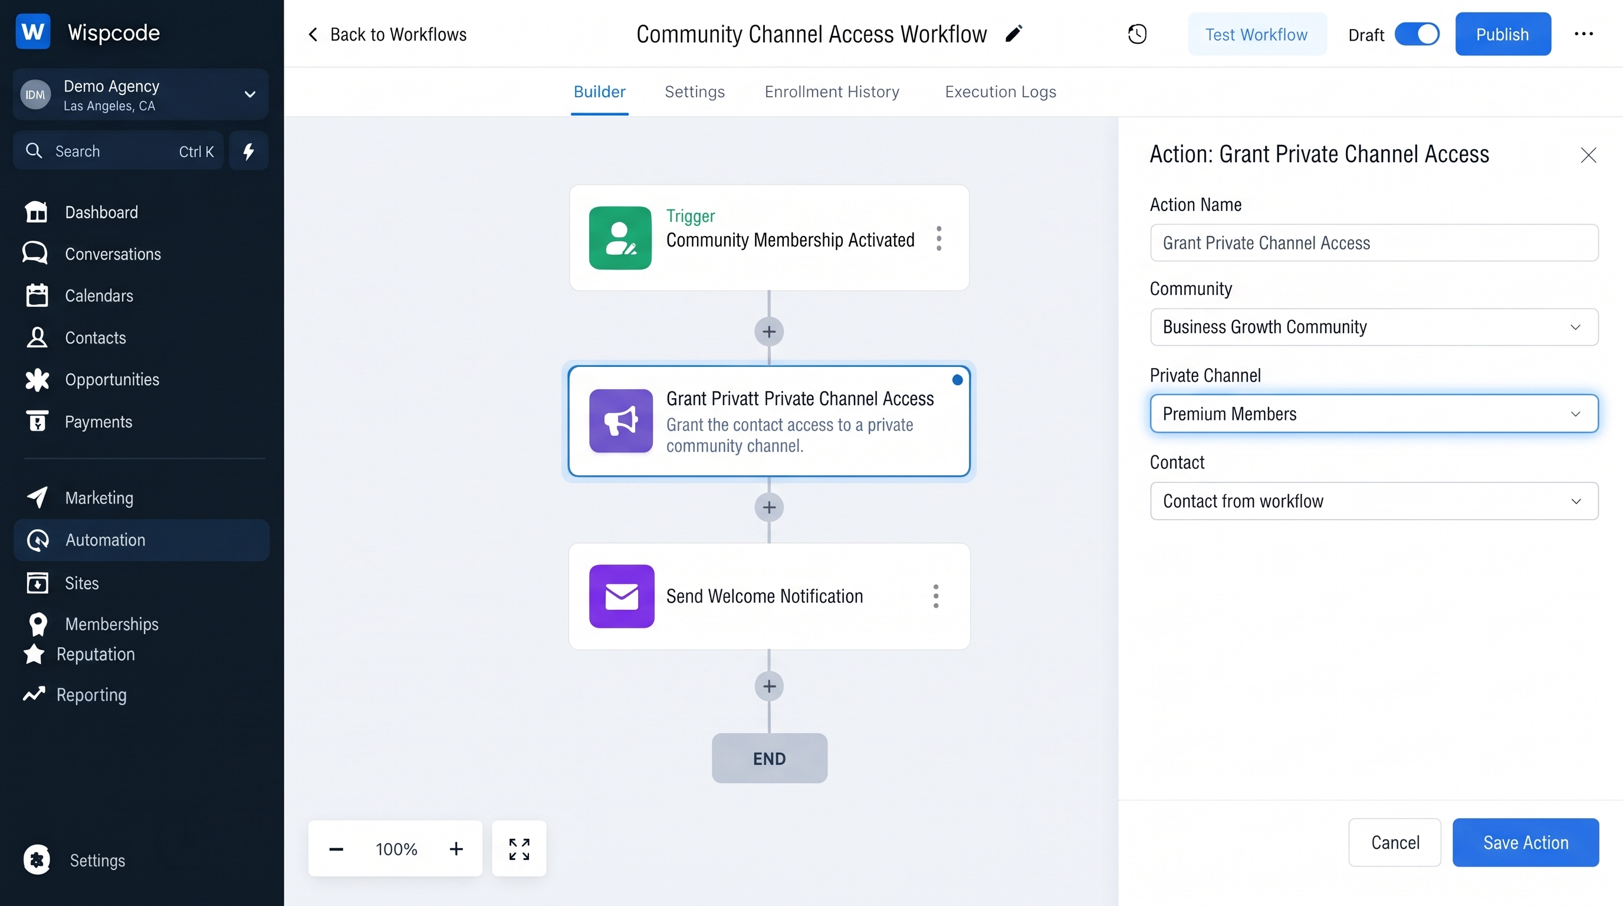
Task: Click the green trigger node icon
Action: tap(620, 238)
